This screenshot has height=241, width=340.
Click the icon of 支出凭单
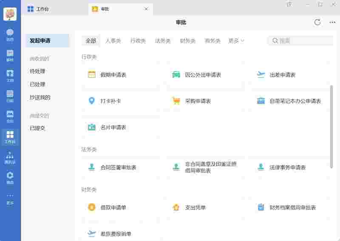(176, 207)
